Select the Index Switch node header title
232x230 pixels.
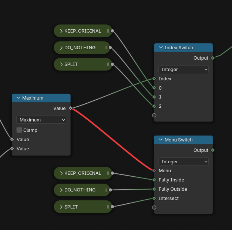pos(179,48)
